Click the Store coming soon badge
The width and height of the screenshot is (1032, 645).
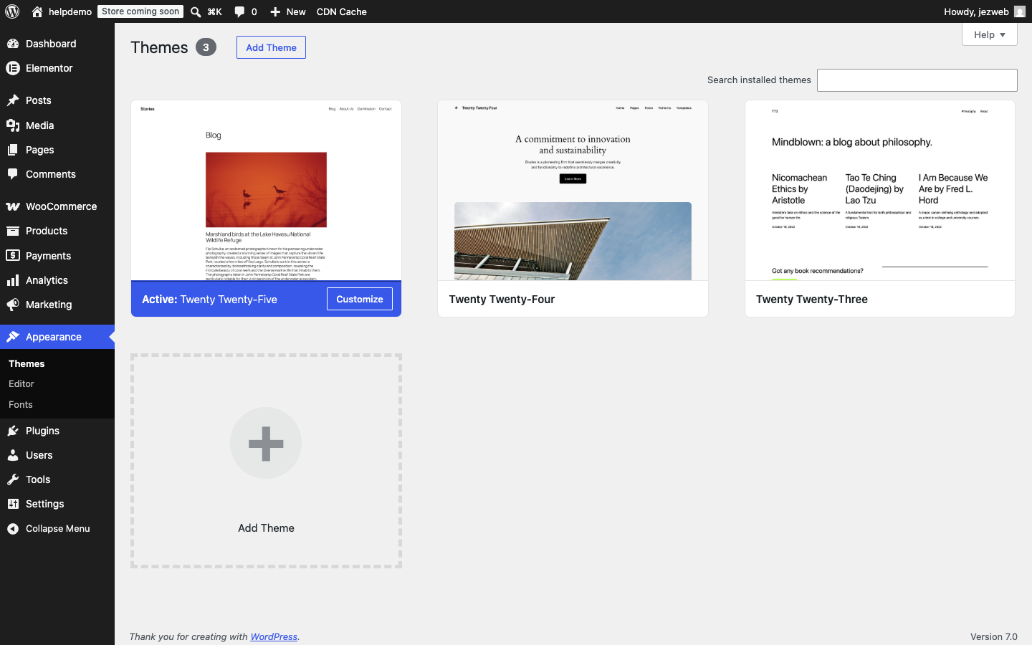tap(140, 11)
